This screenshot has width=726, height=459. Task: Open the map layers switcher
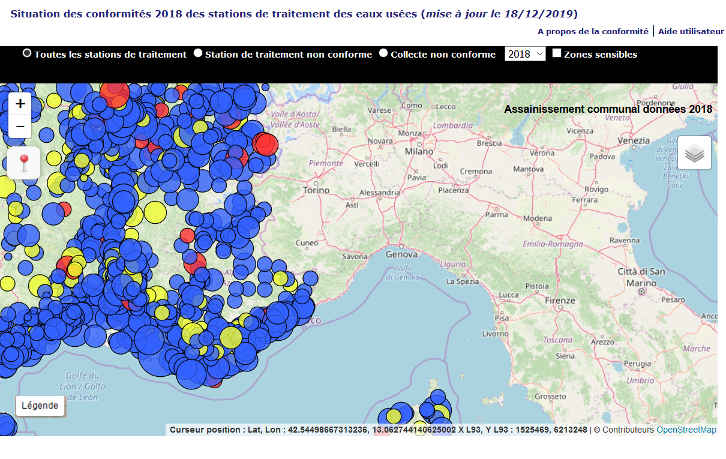[694, 153]
